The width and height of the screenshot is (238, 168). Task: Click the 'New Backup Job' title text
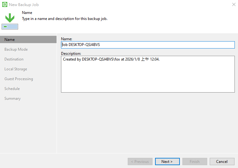coord(24,5)
